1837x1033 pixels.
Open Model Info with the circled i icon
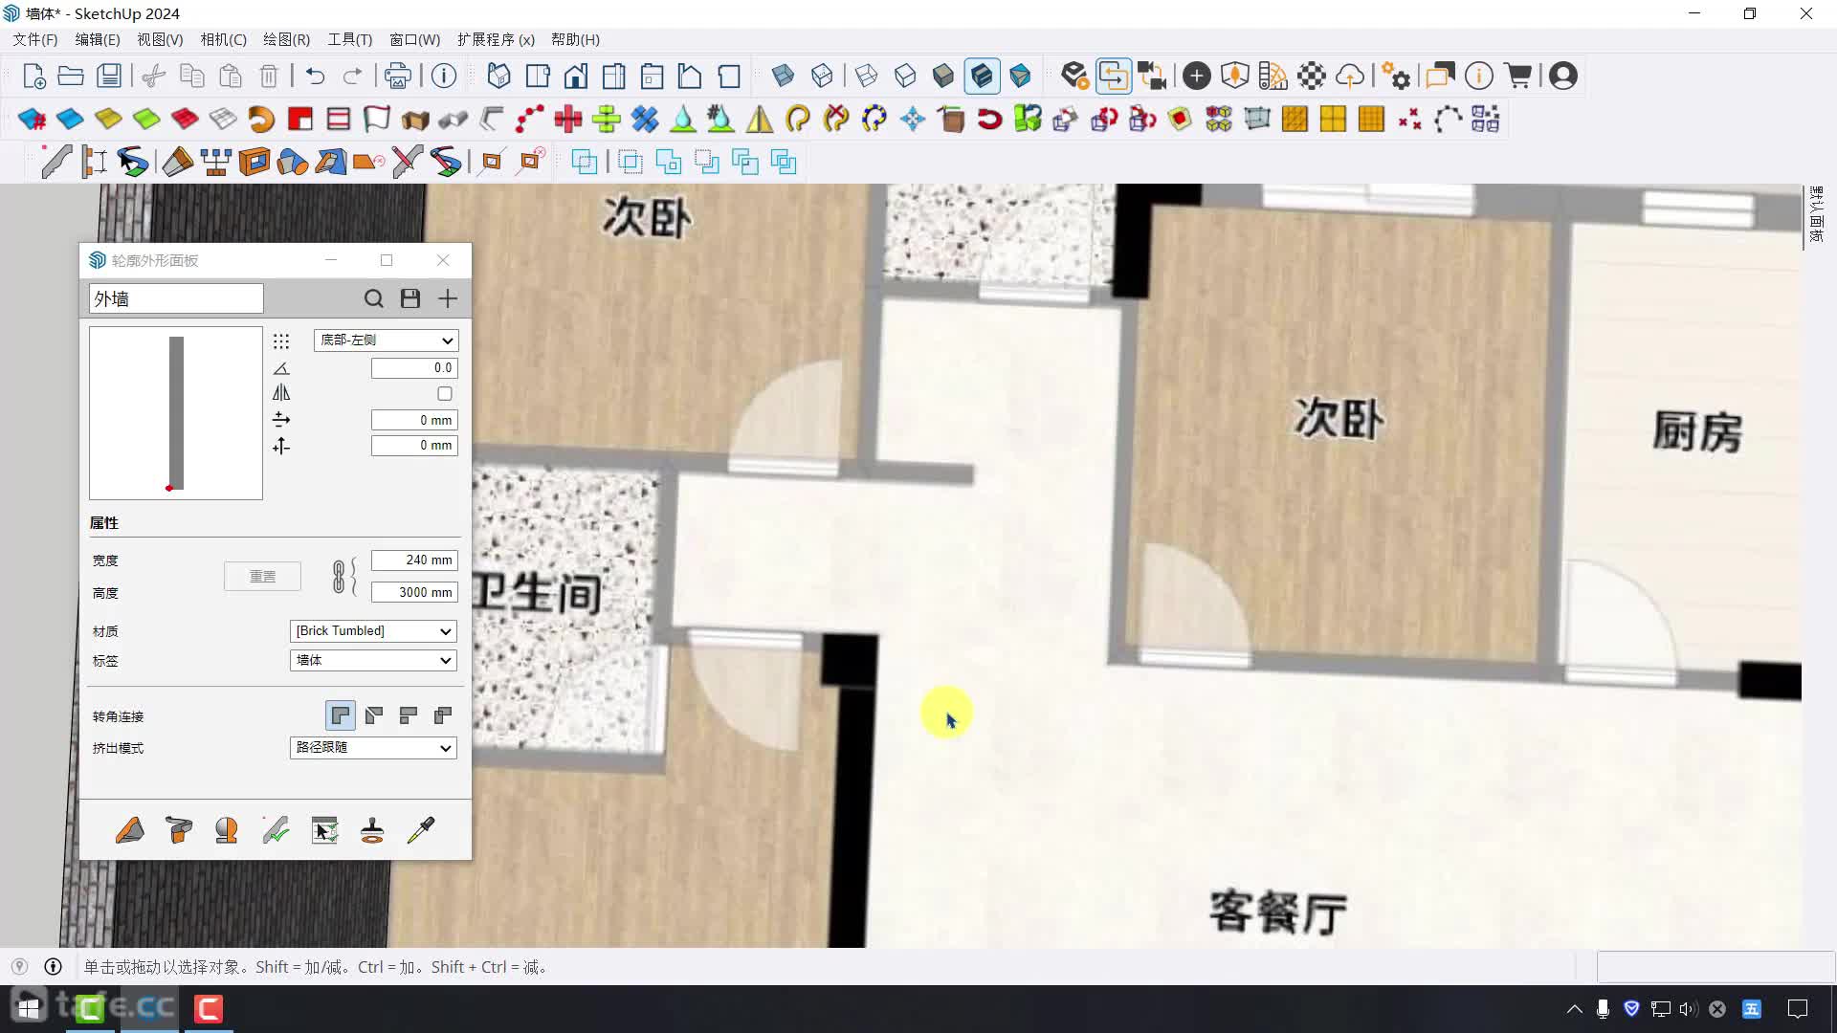444,76
